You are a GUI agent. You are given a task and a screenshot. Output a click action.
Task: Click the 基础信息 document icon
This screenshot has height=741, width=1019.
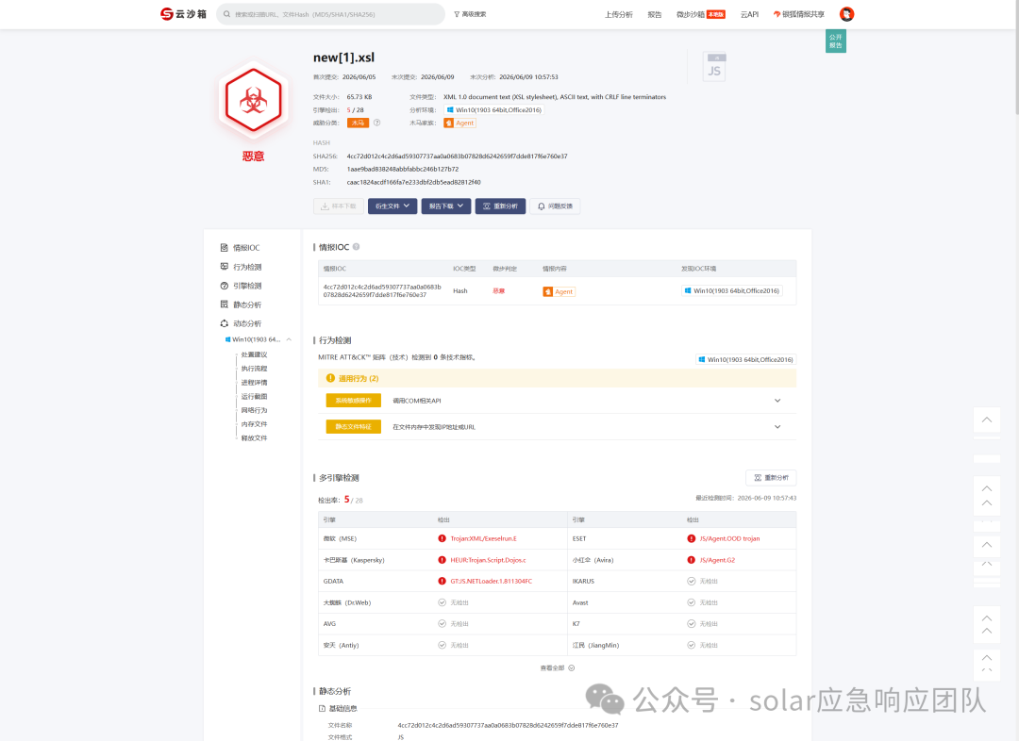[x=323, y=709]
